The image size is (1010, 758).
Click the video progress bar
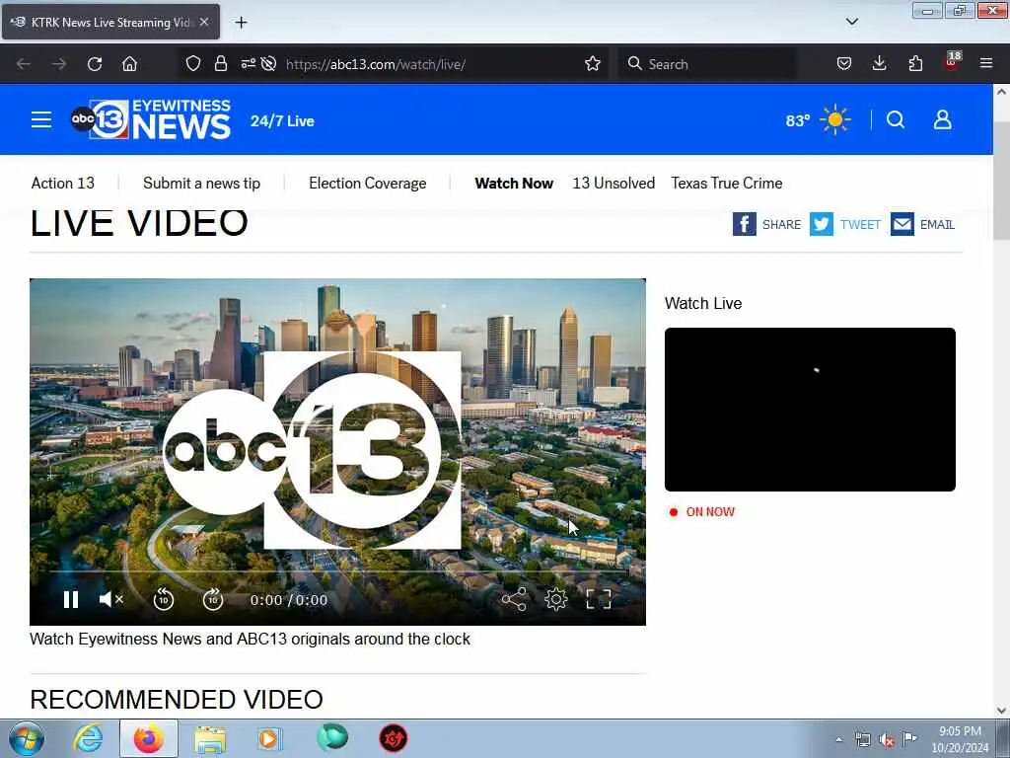[x=337, y=571]
